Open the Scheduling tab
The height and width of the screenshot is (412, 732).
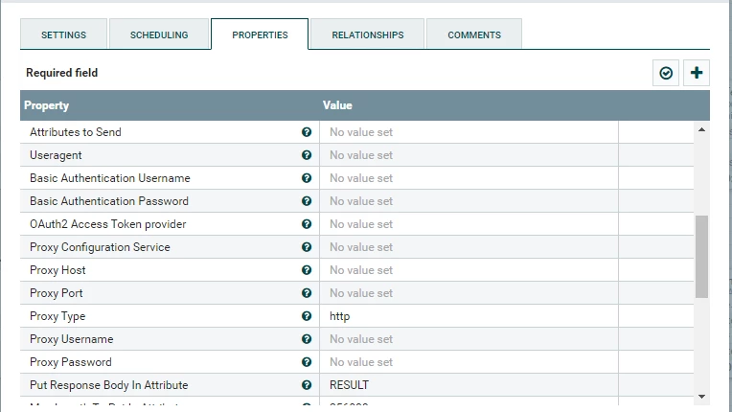pos(159,34)
